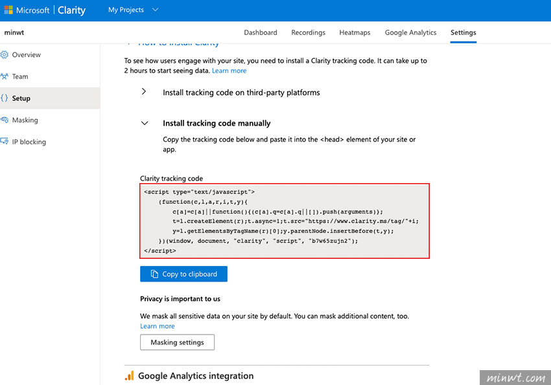Click the Team people icon in sidebar
The height and width of the screenshot is (385, 551).
5,76
